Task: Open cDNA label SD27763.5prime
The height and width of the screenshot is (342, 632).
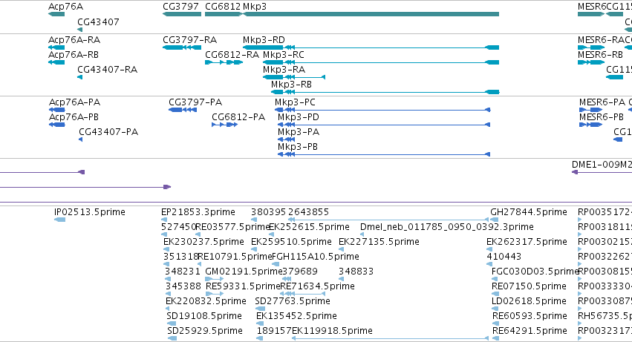Action: 293,301
